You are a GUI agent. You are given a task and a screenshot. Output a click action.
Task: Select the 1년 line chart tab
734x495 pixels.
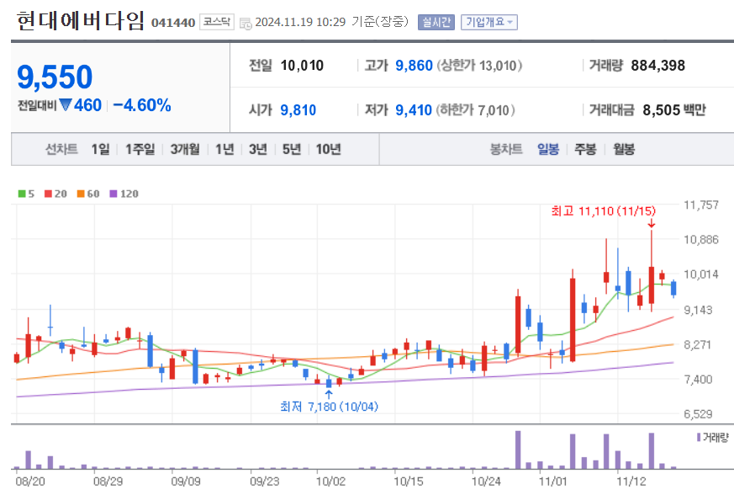point(224,150)
